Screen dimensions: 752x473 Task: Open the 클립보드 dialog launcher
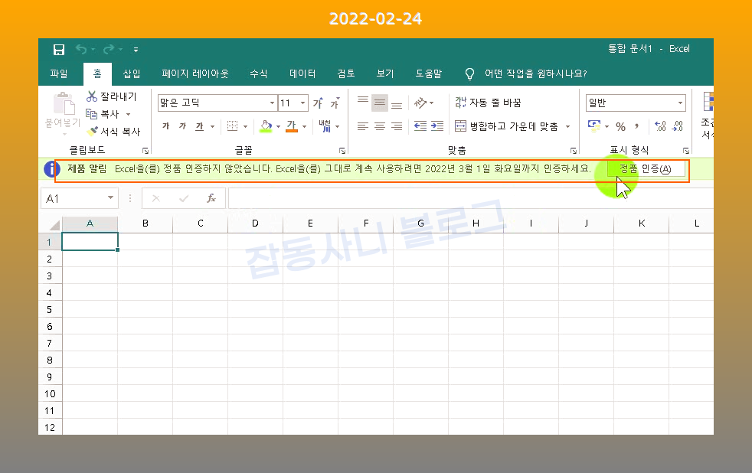coord(145,151)
